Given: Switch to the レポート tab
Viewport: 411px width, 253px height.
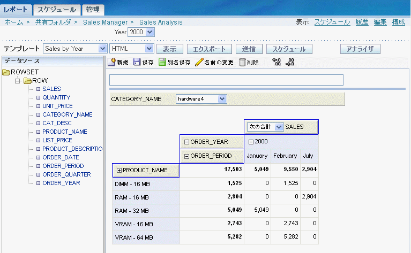Looking at the screenshot, I should (16, 10).
